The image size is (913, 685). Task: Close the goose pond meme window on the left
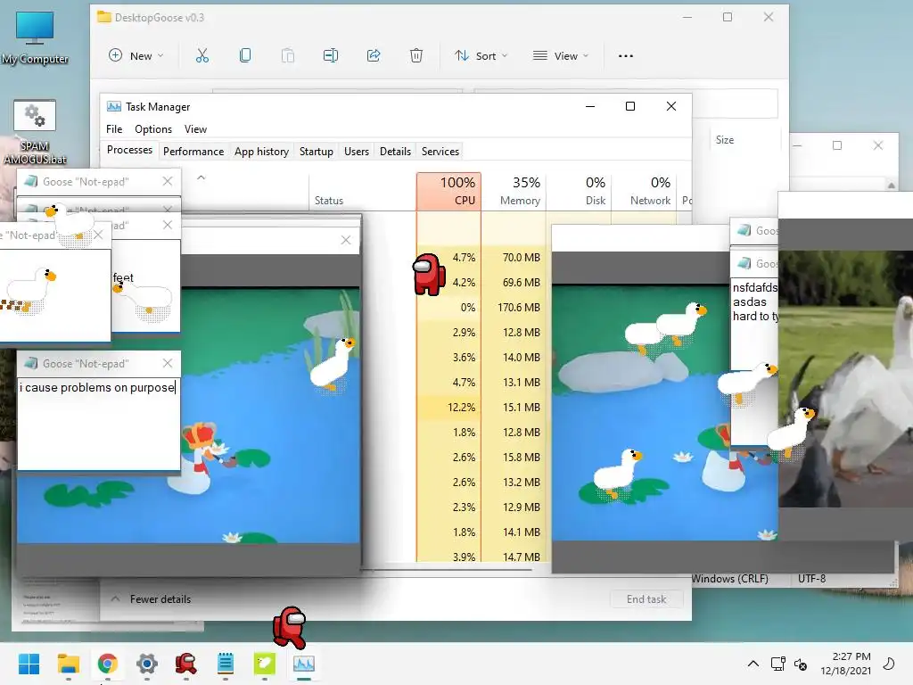[346, 240]
